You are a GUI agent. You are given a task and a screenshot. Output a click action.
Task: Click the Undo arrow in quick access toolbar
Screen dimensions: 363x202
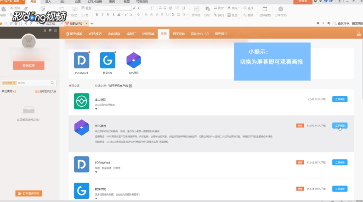[26, 23]
